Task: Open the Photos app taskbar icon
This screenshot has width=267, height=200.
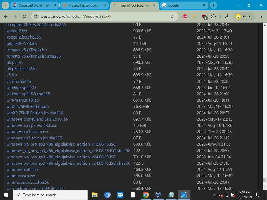Action: click(x=184, y=195)
